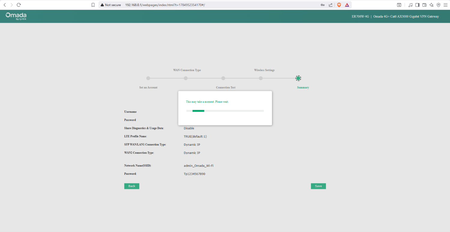This screenshot has width=450, height=232.
Task: Click the Tp1234567890 password value
Action: click(x=195, y=174)
